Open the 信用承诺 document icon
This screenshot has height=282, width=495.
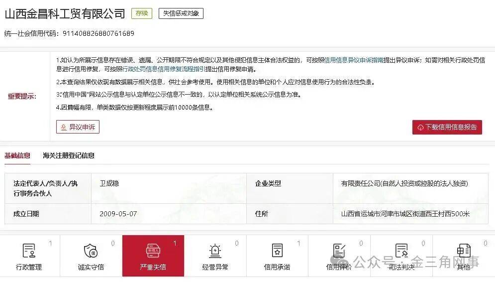click(277, 251)
